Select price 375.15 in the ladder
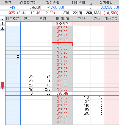Image resolution: width=119 pixels, height=125 pixels. click(x=62, y=118)
